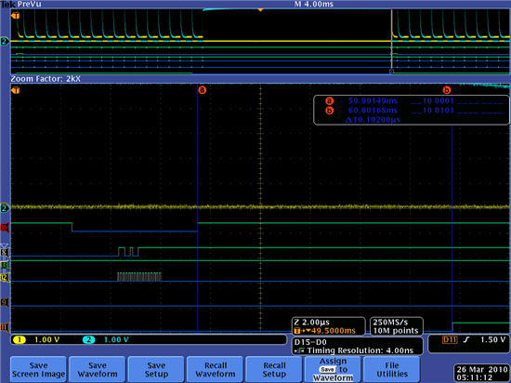Click the Z 2.00µs zoom timebase readout
This screenshot has height=383, width=511.
tap(312, 323)
